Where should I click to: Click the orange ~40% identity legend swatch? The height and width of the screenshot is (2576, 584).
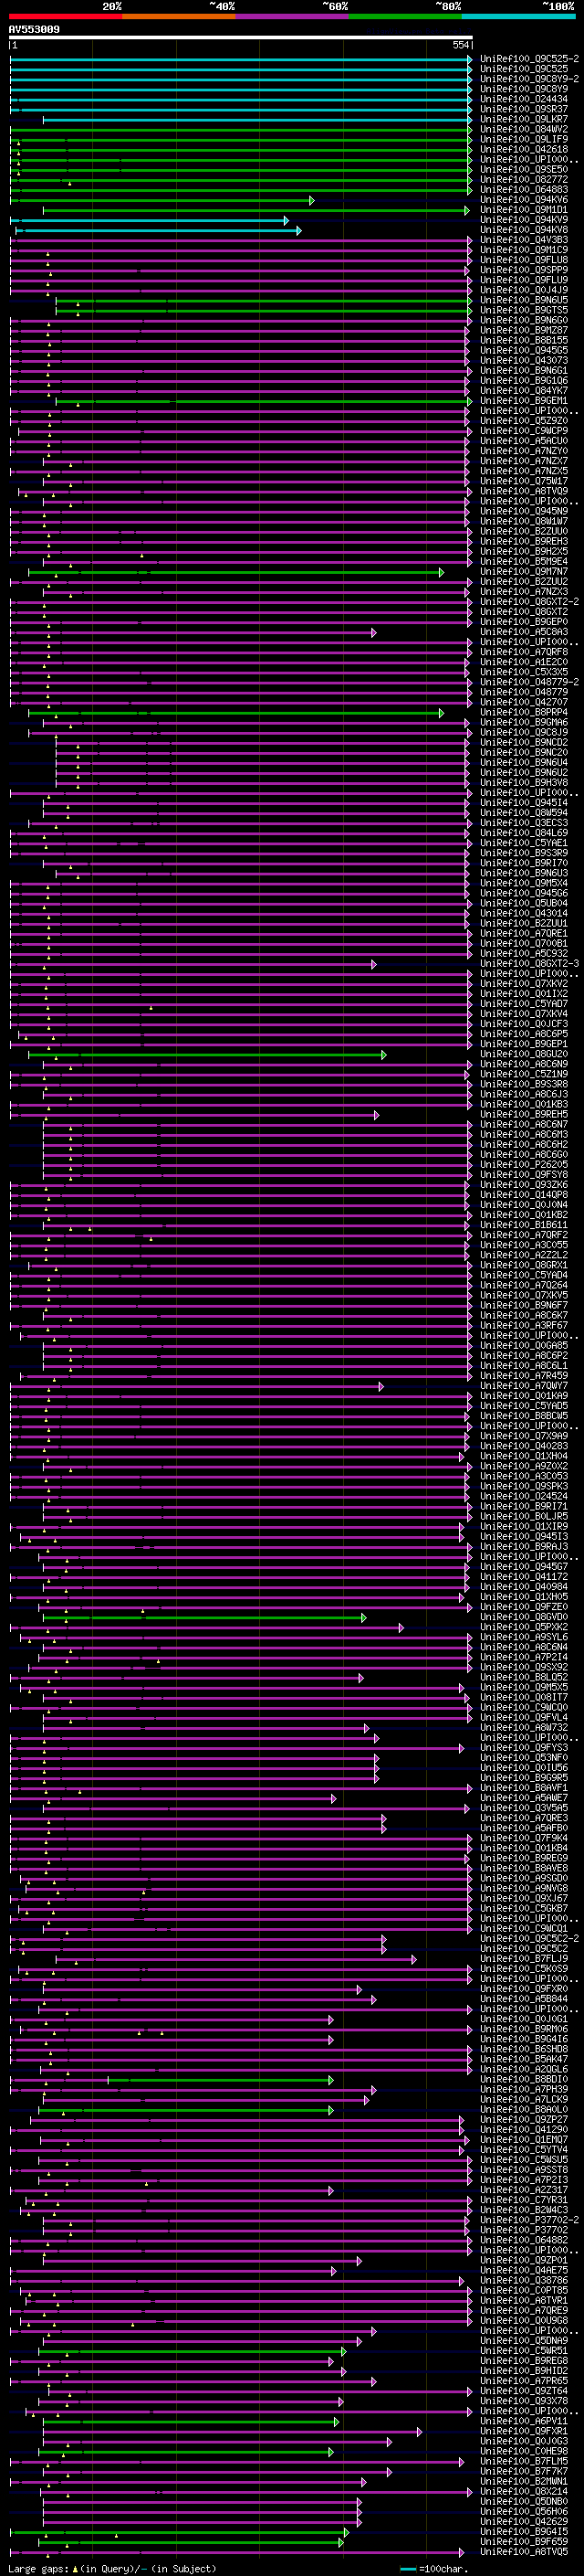(179, 16)
